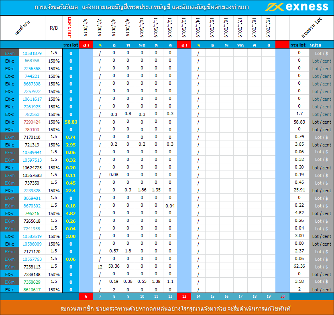Click the 14/1/2019 date header

pos(198,28)
